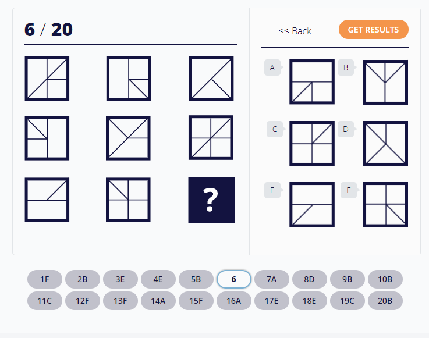Select answer D with X-shaped lines

click(385, 143)
